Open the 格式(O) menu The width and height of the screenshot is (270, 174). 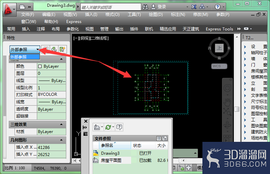click(x=112, y=15)
